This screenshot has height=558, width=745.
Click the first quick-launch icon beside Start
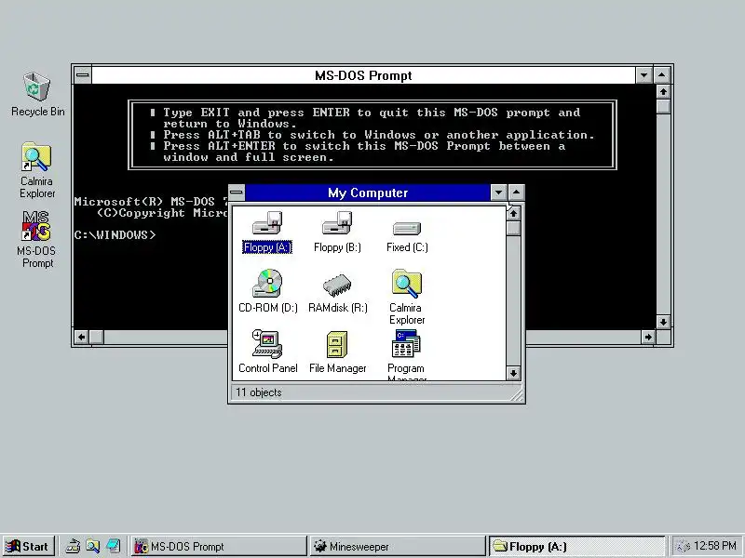[73, 546]
